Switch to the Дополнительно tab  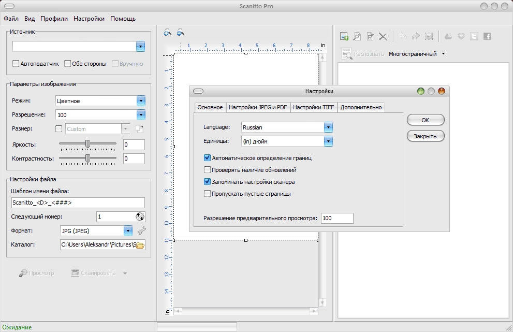tap(361, 107)
